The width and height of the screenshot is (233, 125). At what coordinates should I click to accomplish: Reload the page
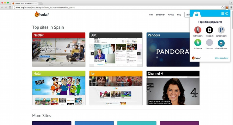coord(10,7)
